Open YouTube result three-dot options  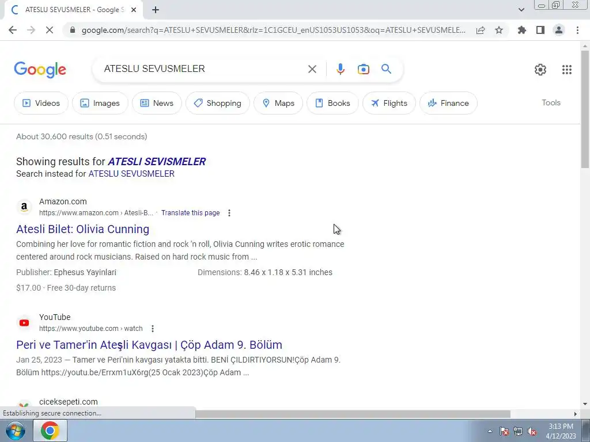pos(152,329)
